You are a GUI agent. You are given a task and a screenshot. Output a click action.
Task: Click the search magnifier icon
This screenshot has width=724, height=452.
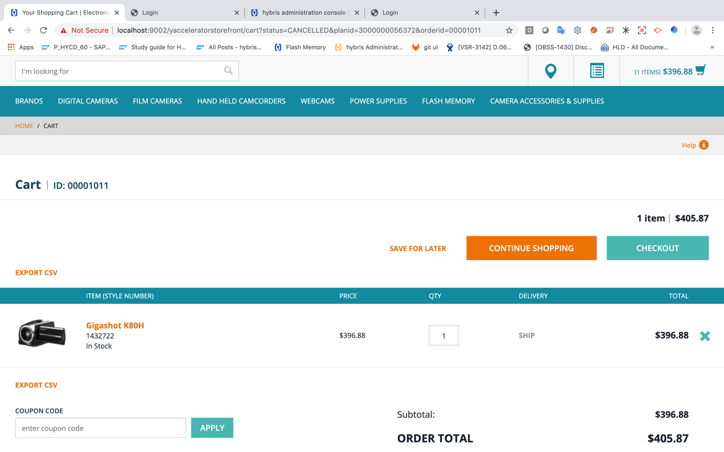pos(228,71)
